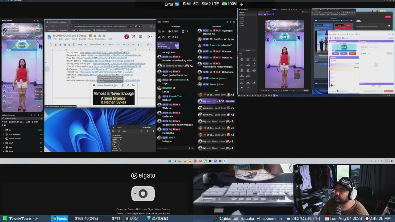This screenshot has width=395, height=222.
Task: Click the Gift goal Achieved banner
Action: [168, 46]
